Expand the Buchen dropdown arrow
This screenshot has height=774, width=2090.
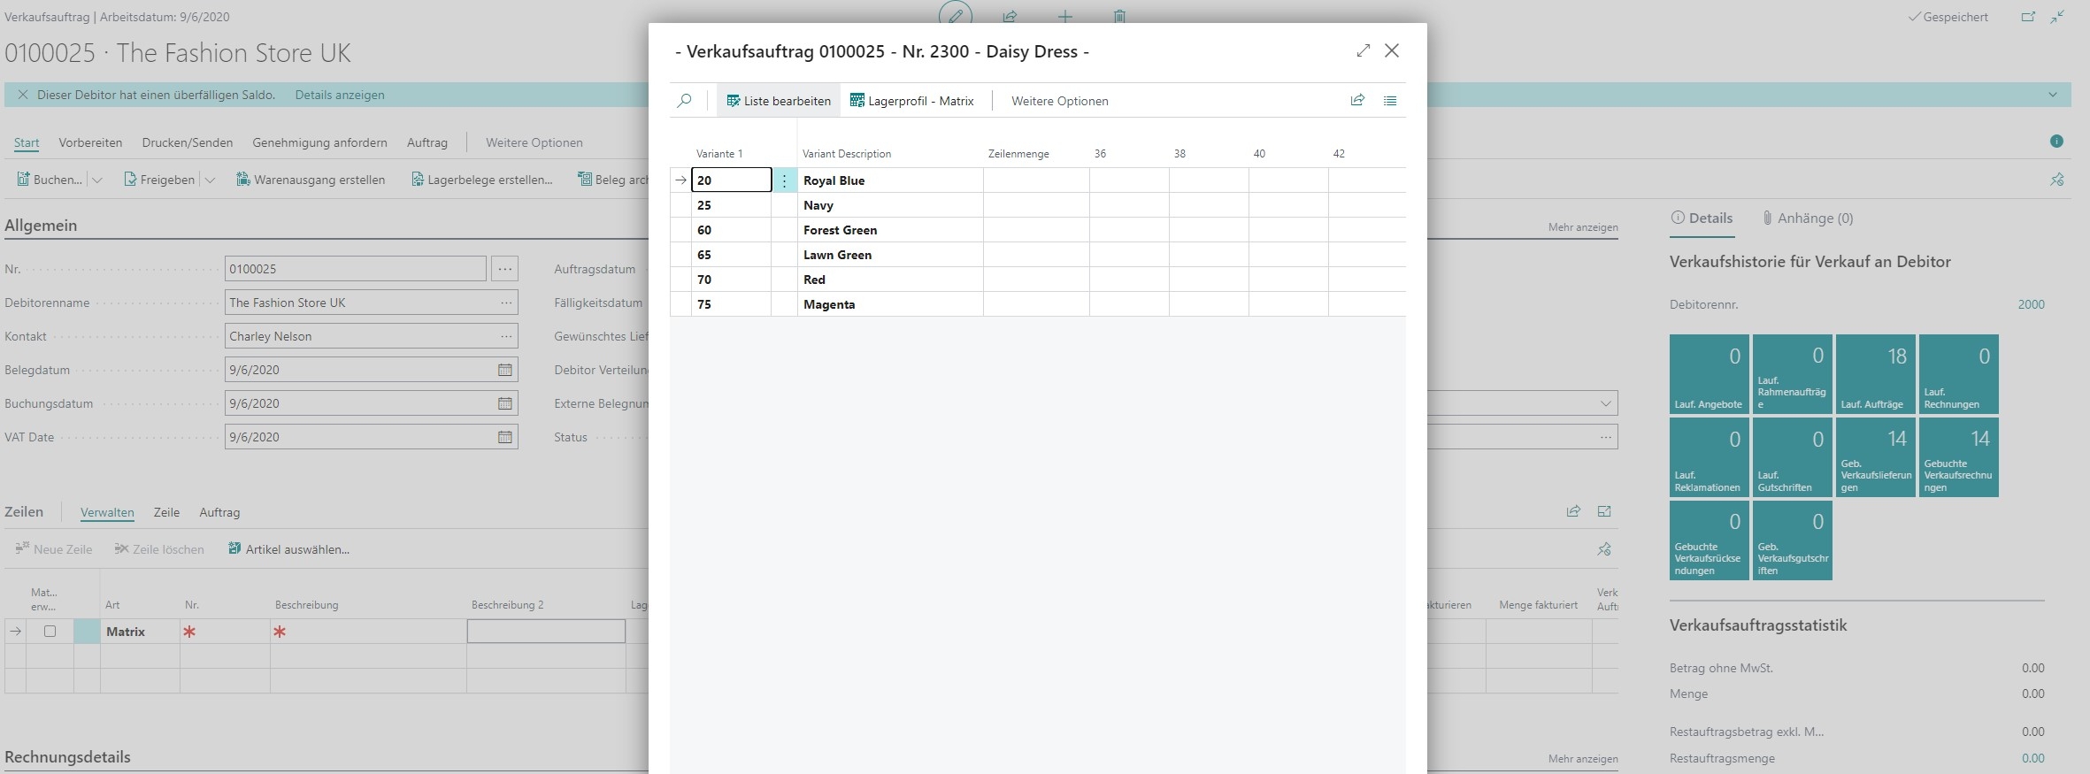[97, 180]
